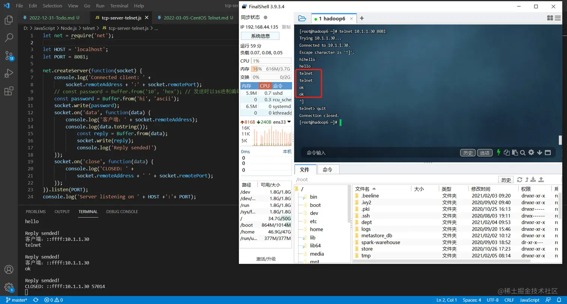Open terminal settings gear in FinalShell
Screen dimensions: 567x304
531,153
